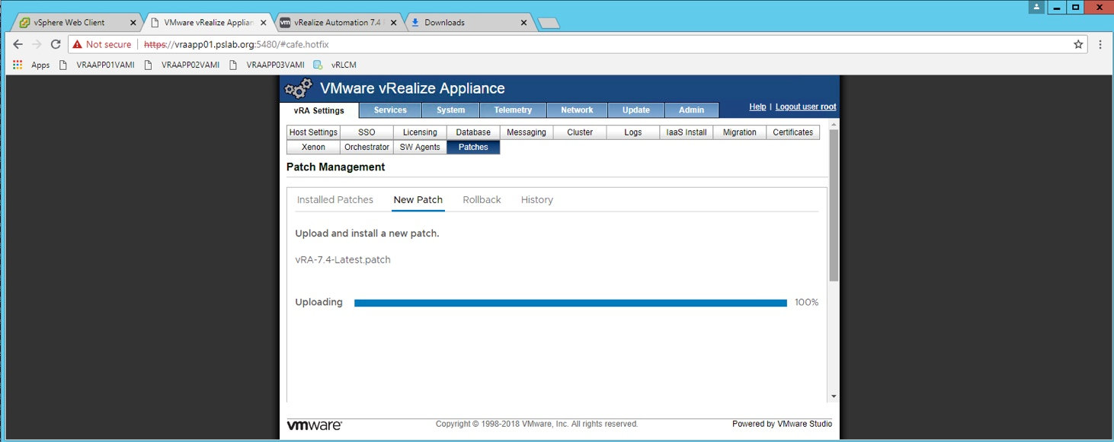Open the History tab
The width and height of the screenshot is (1114, 442).
point(537,199)
